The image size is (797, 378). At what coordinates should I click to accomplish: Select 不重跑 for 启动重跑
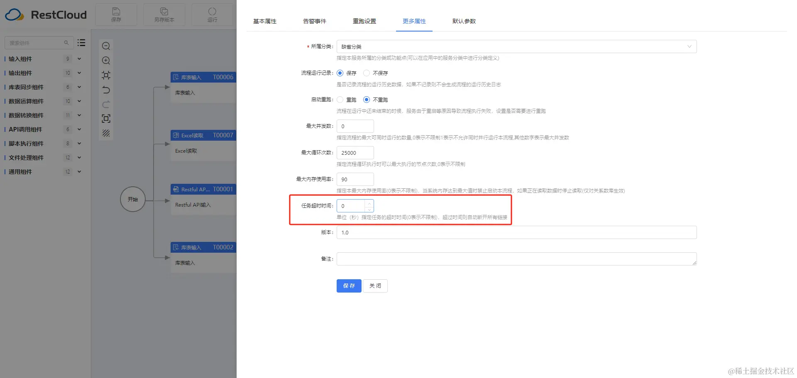[367, 100]
